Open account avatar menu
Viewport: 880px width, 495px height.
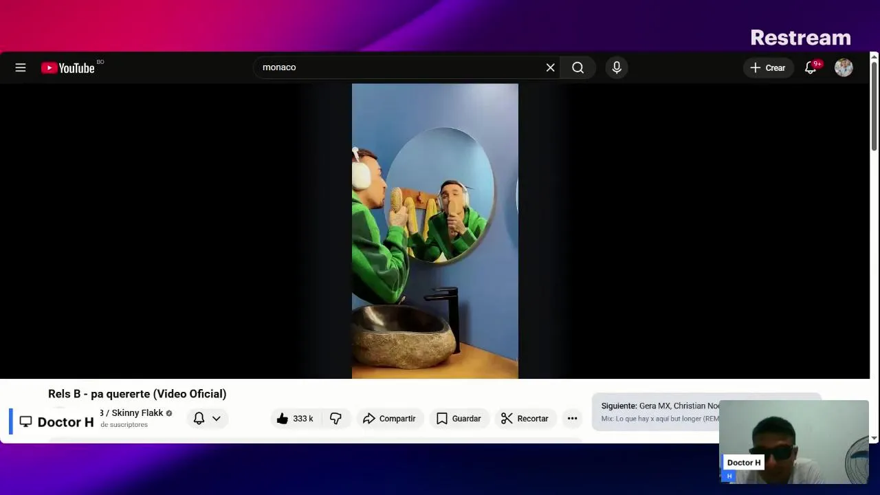(844, 67)
